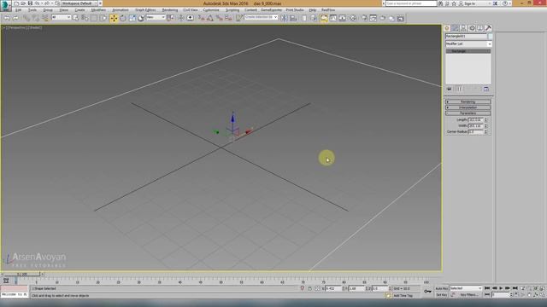Screen dimensions: 547x307
Task: Expand the Interpolation rollout
Action: (468, 107)
